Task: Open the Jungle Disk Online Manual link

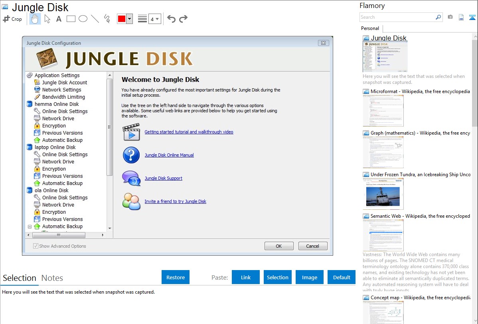Action: pos(169,155)
